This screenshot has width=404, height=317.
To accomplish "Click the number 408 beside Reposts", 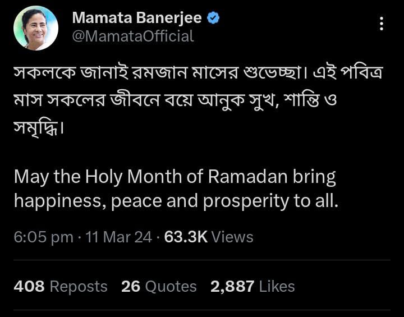I will pos(29,287).
